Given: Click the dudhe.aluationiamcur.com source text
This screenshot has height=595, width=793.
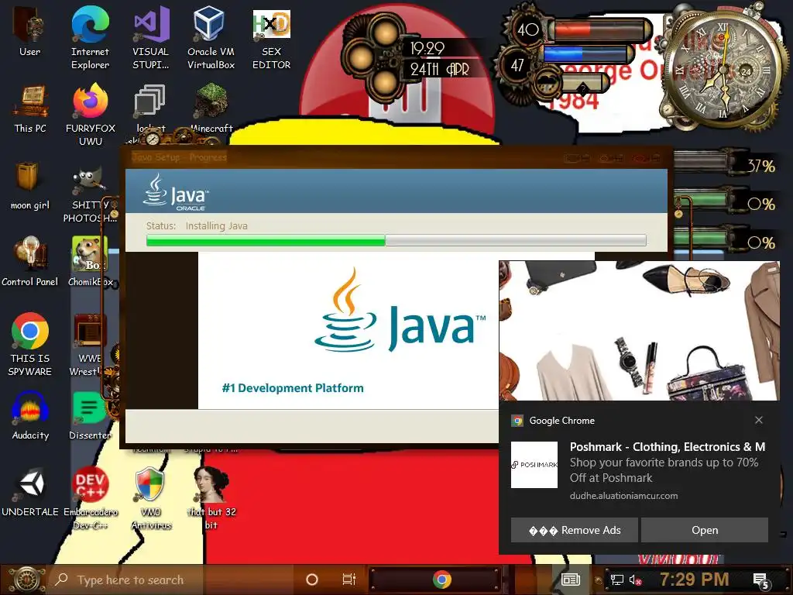Looking at the screenshot, I should (623, 496).
